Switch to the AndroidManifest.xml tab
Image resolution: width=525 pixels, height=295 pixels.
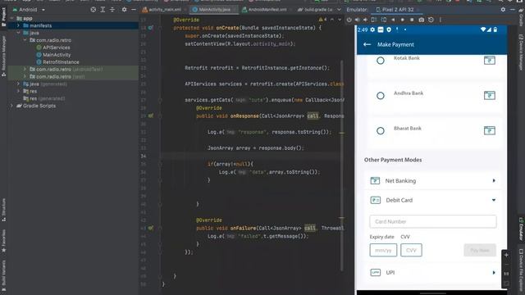tap(266, 10)
